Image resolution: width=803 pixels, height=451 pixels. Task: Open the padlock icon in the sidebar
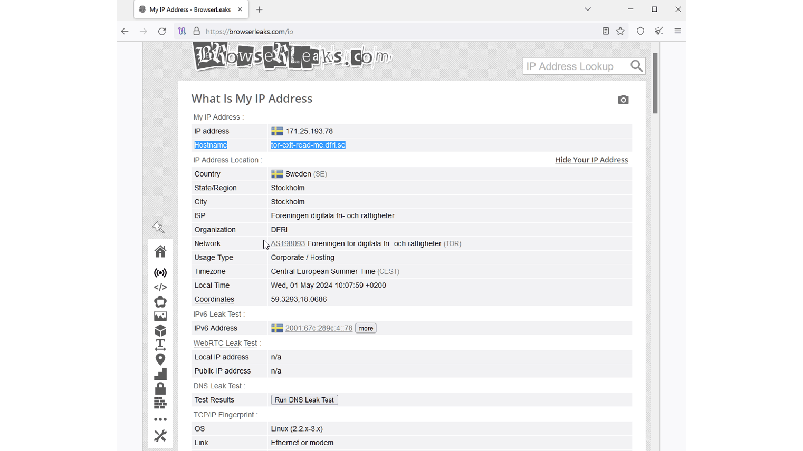pyautogui.click(x=160, y=388)
